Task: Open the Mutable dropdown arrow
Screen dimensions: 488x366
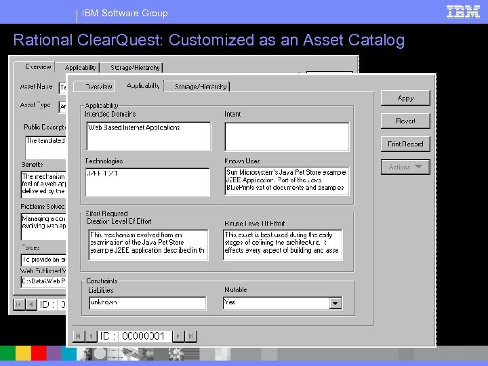Action: point(335,303)
